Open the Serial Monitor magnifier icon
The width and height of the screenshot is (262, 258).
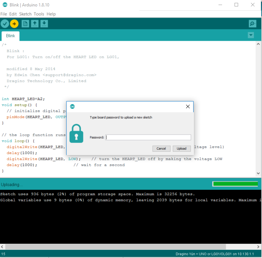pos(252,24)
